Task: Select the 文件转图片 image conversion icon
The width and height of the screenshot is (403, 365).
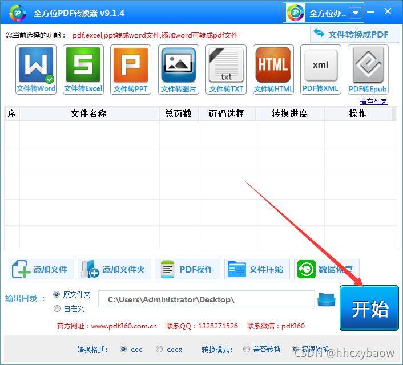Action: [x=178, y=70]
